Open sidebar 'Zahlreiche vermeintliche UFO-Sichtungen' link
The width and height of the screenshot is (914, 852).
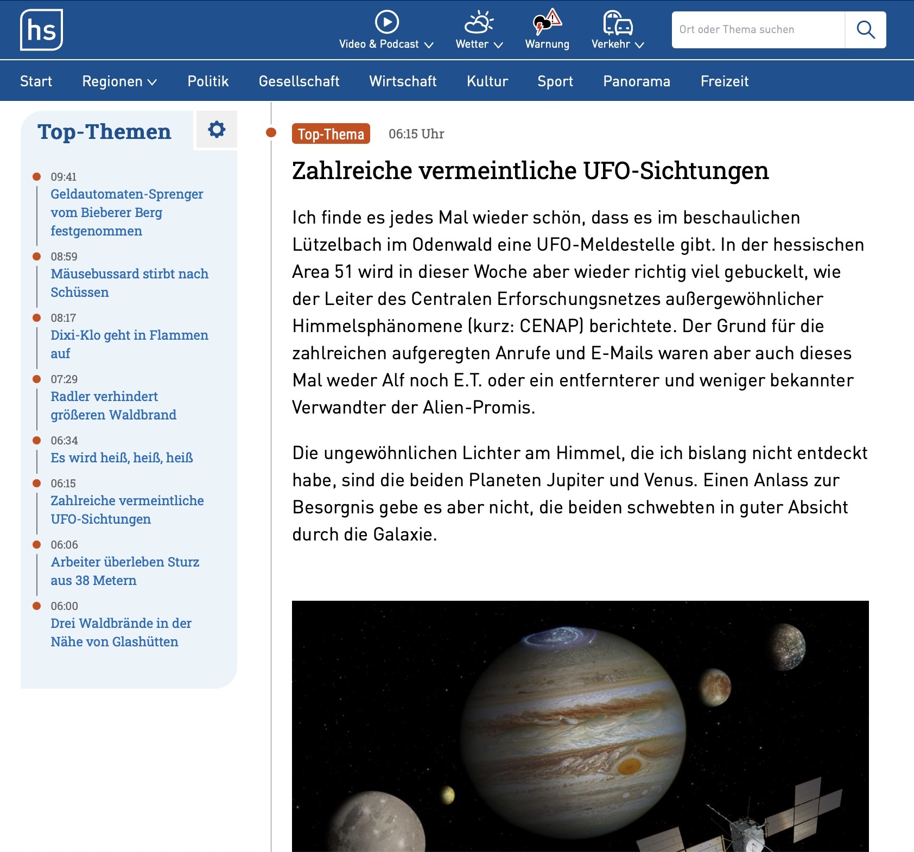pos(127,510)
